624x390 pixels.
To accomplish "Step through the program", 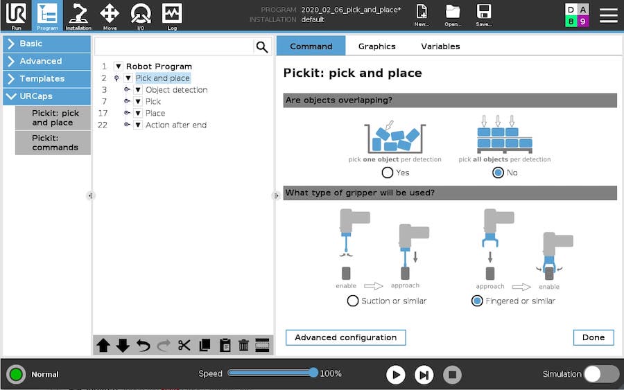I will (x=424, y=375).
